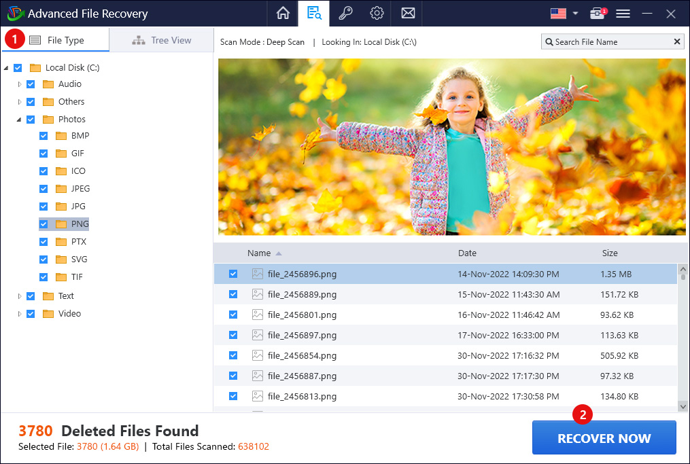Click the Advanced File Recovery logo
The image size is (690, 464).
coord(16,14)
